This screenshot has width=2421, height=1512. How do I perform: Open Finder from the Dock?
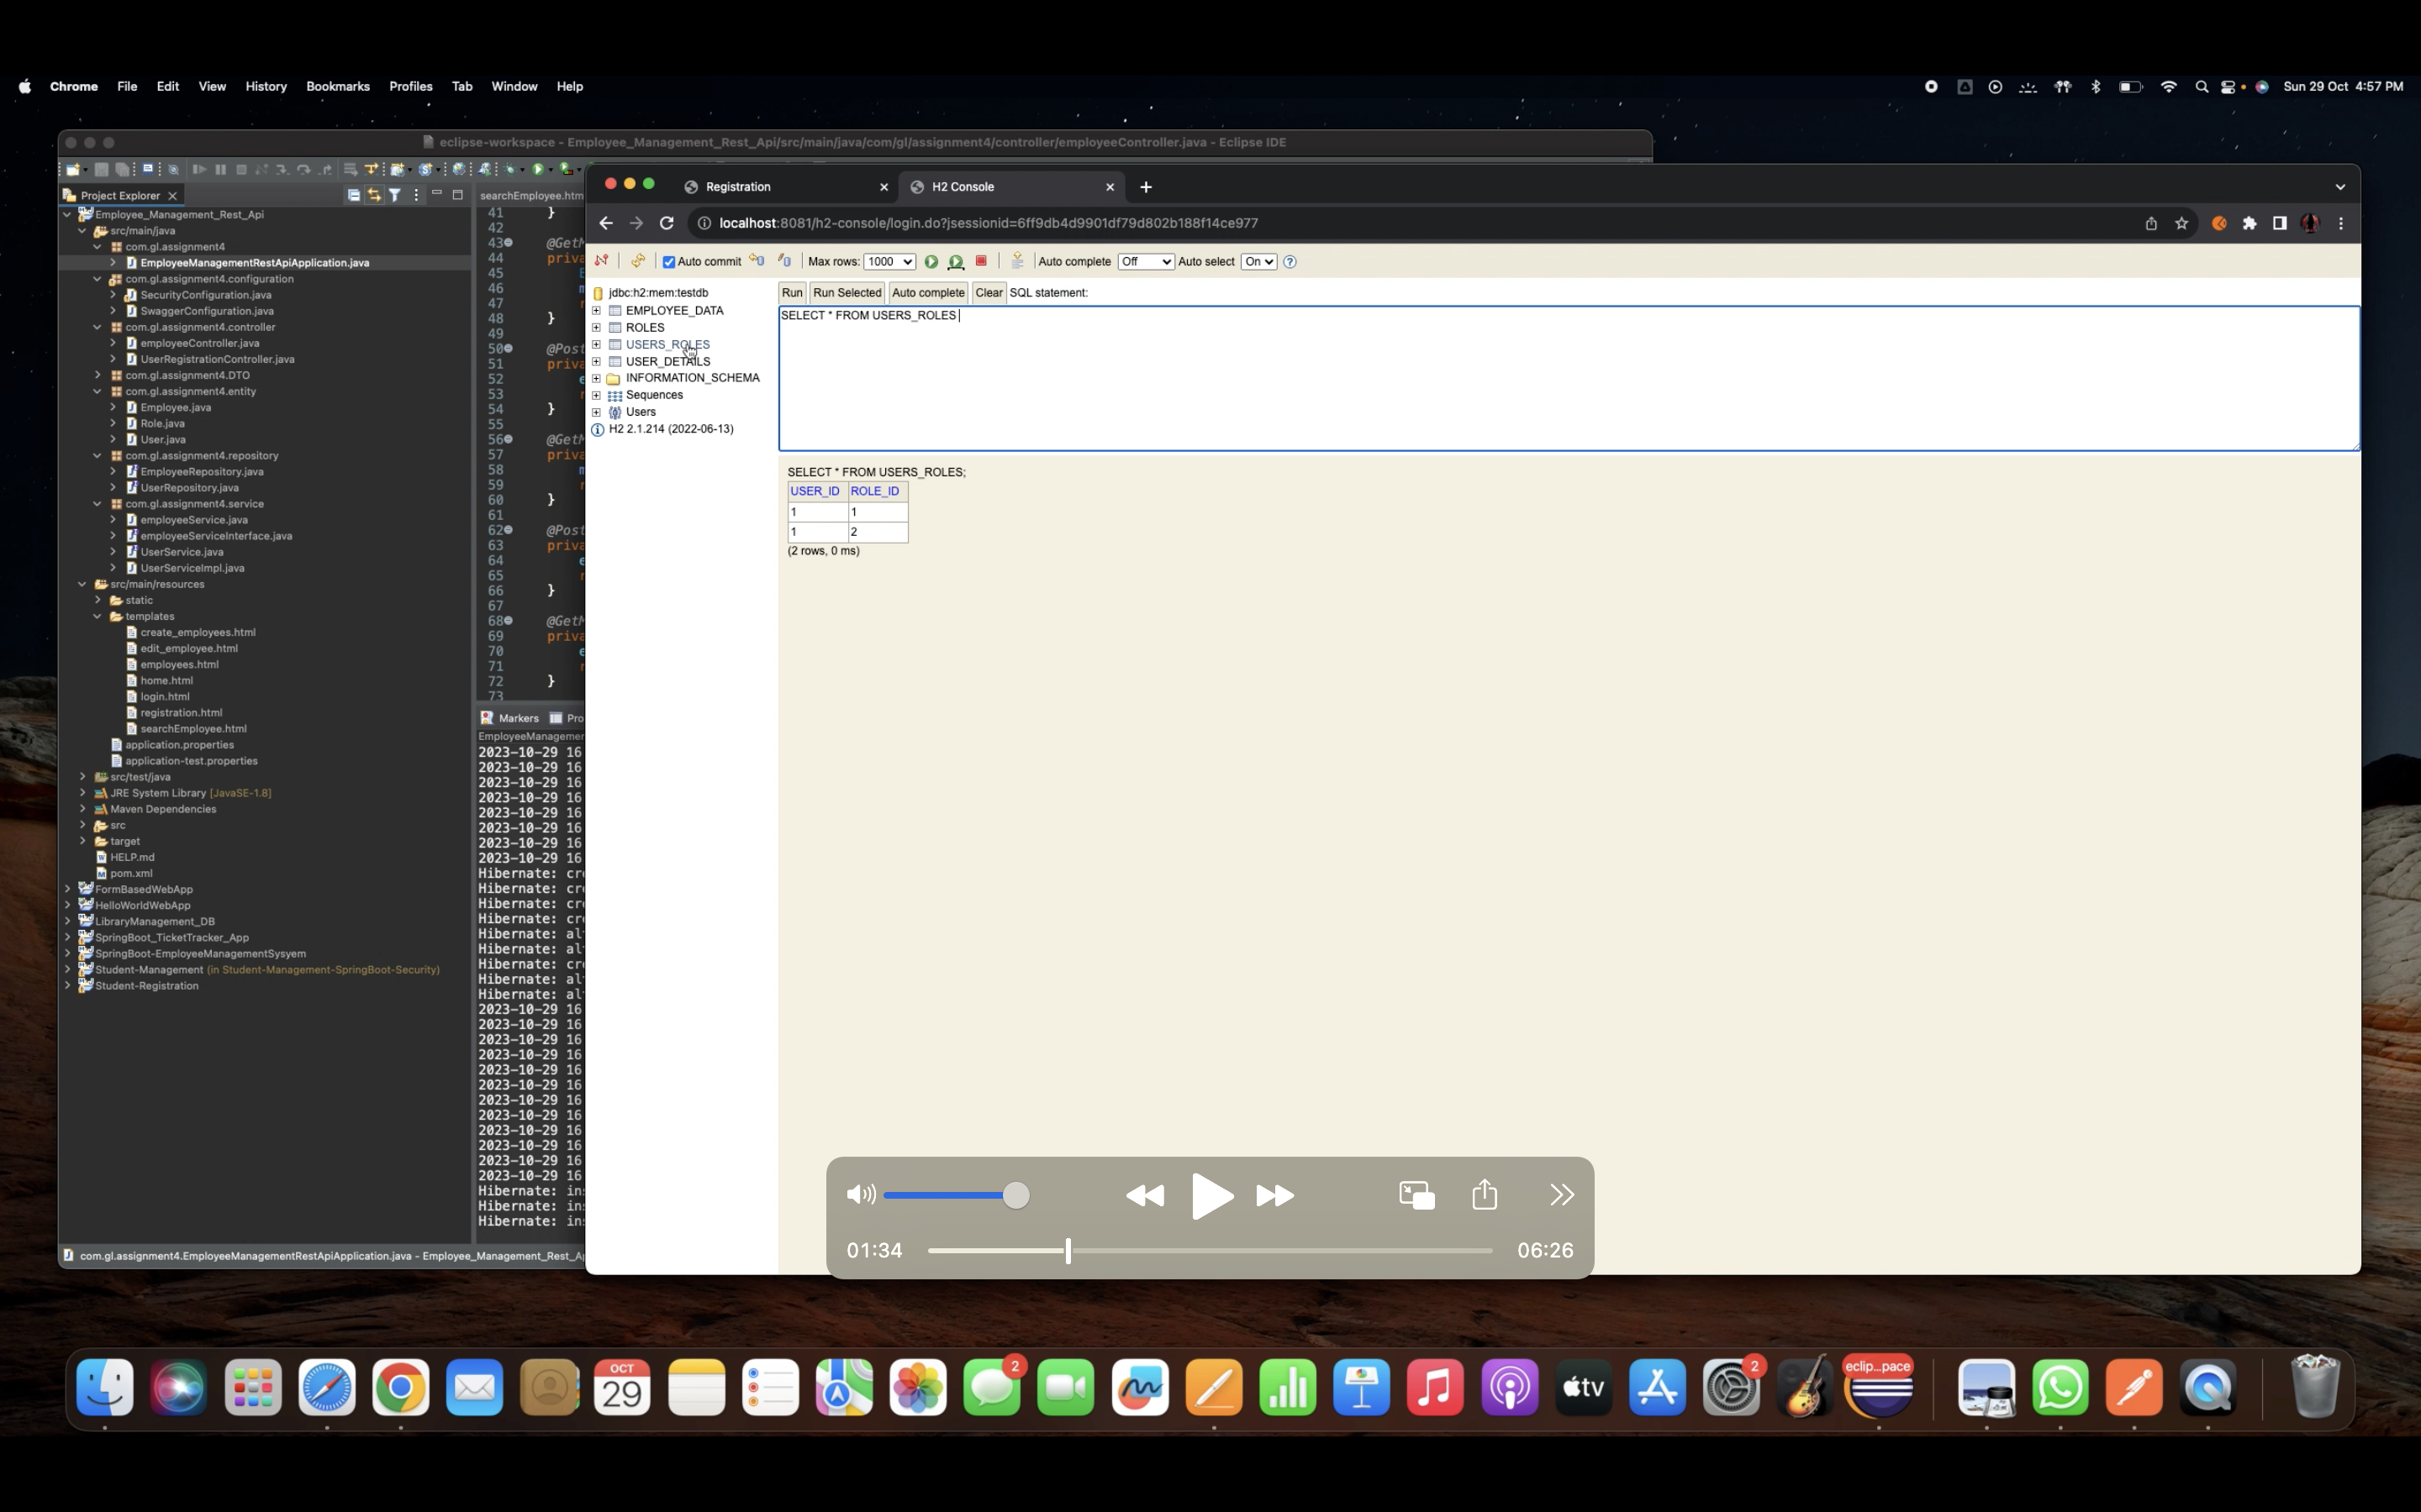(105, 1388)
